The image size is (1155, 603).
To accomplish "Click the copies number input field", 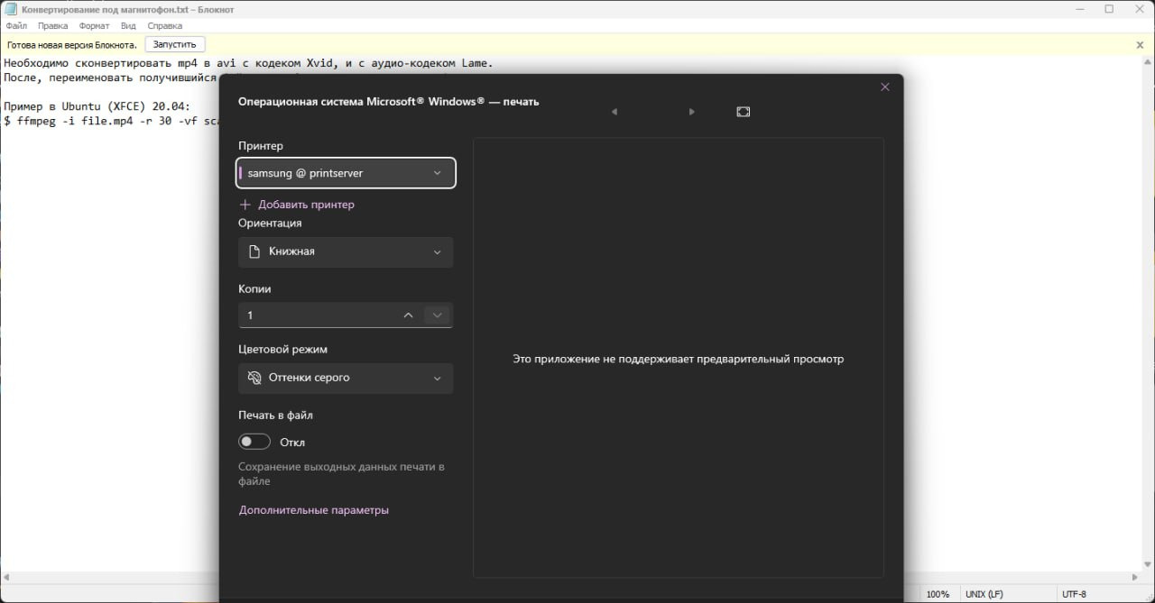I will [316, 315].
